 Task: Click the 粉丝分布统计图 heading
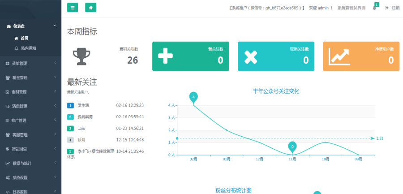[233, 190]
